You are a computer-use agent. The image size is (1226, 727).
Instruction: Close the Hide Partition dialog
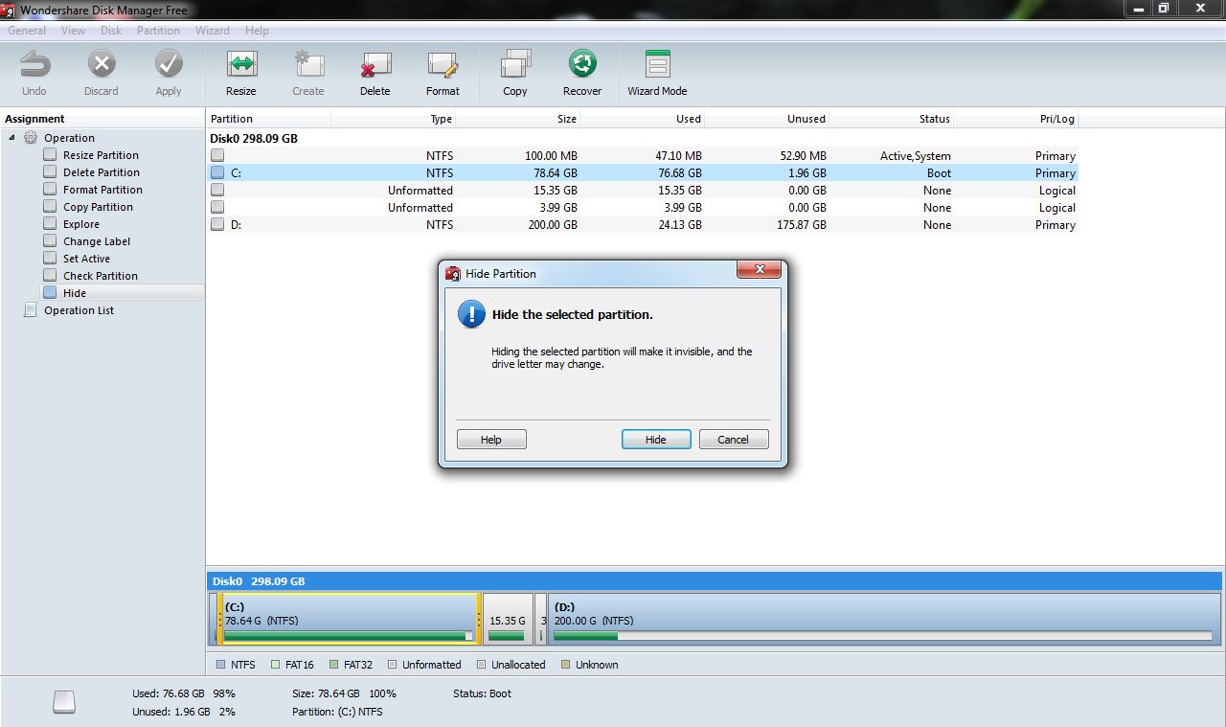tap(759, 270)
